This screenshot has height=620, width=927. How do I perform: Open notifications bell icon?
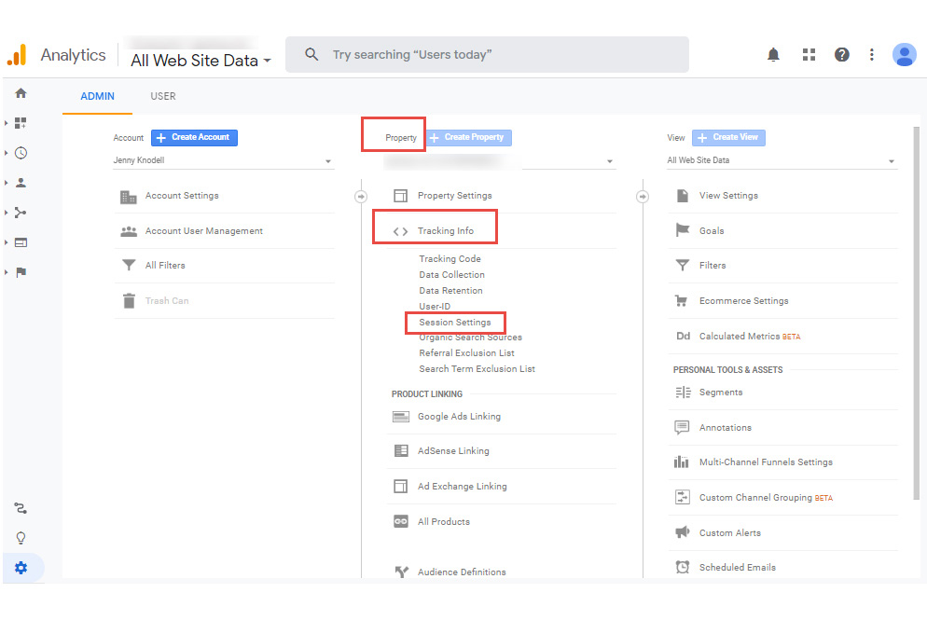(x=773, y=55)
